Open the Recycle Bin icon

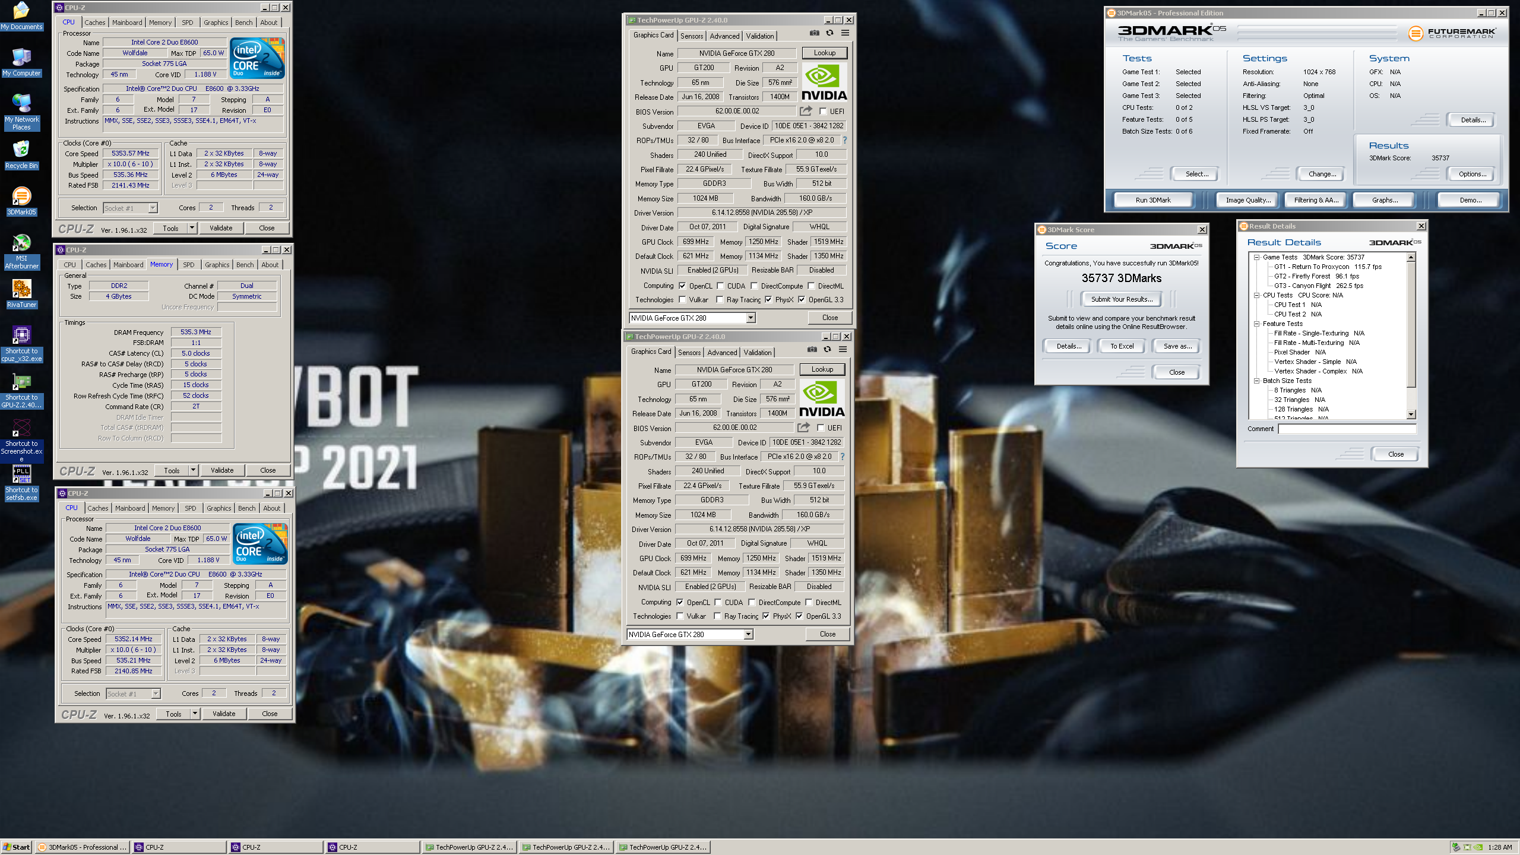[x=21, y=154]
